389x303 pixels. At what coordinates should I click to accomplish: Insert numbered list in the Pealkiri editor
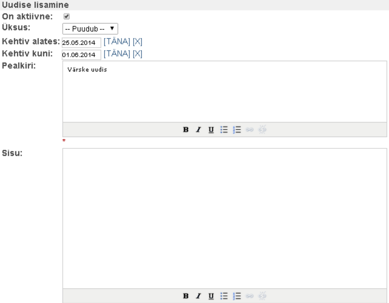237,130
